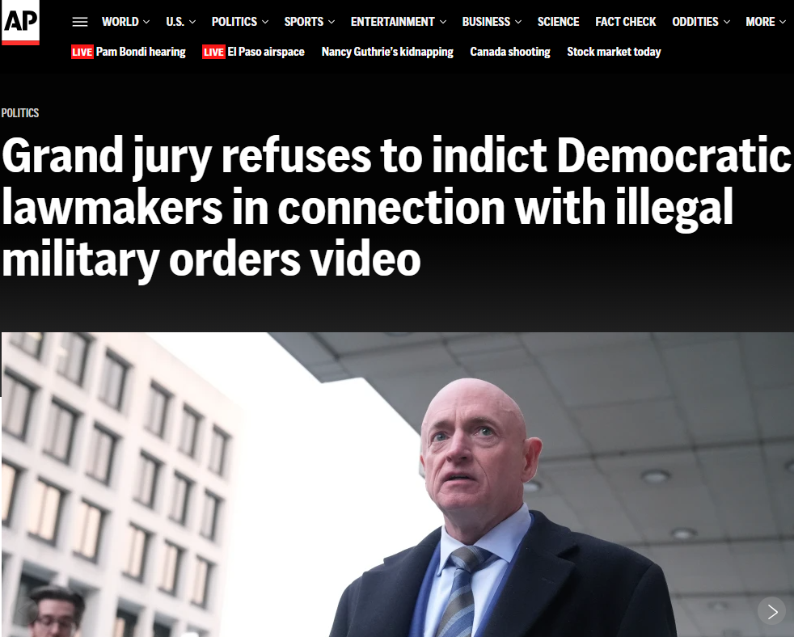Open the More menu chevron

click(783, 22)
